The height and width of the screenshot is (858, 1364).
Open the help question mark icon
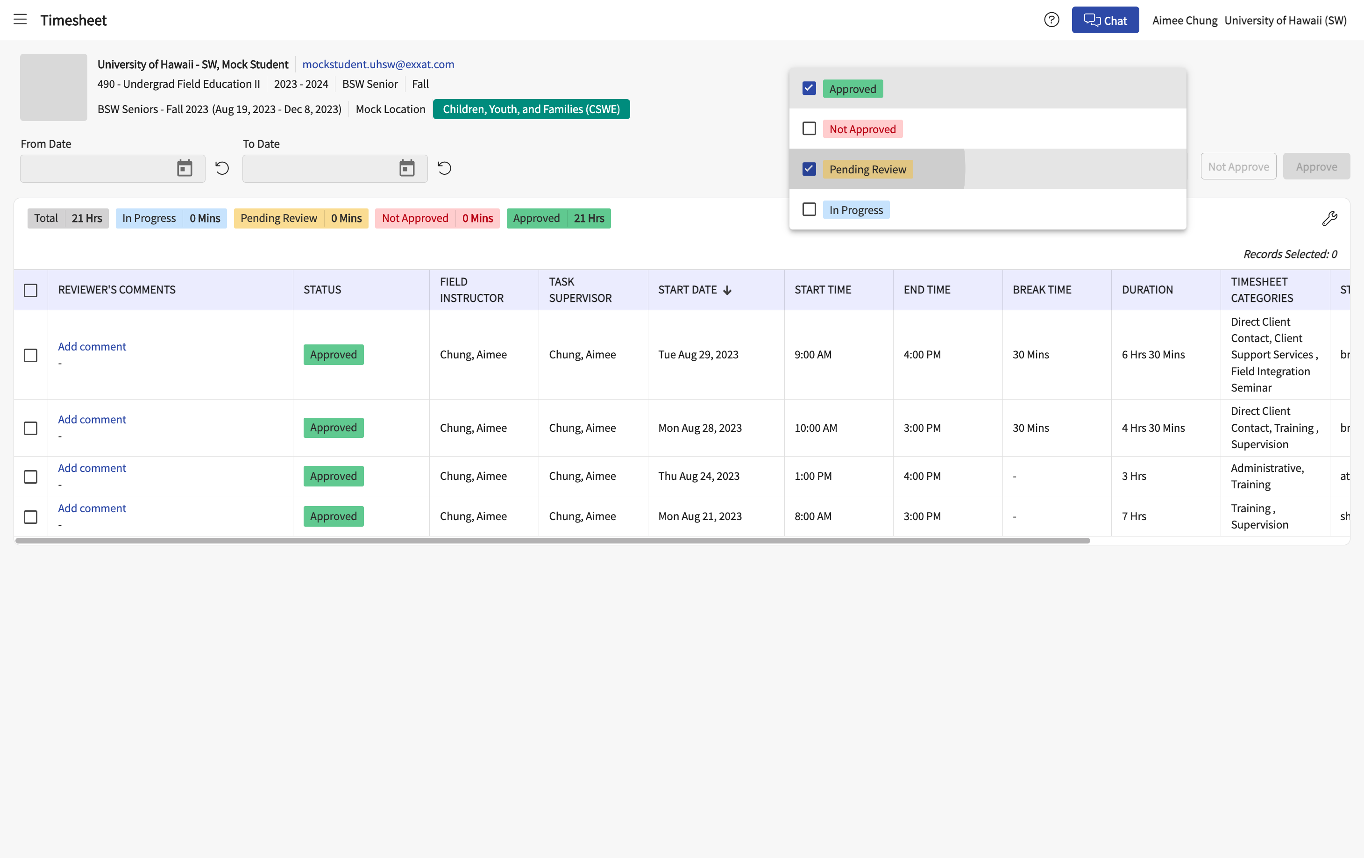(x=1051, y=20)
